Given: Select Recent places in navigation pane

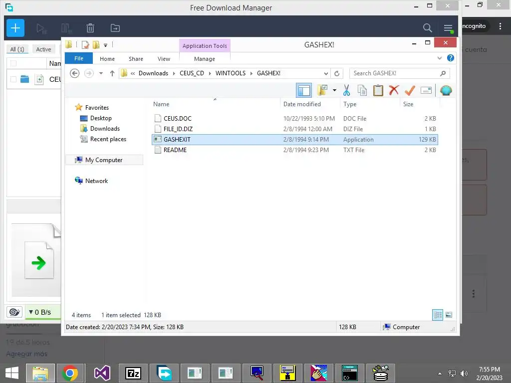Looking at the screenshot, I should (x=108, y=139).
